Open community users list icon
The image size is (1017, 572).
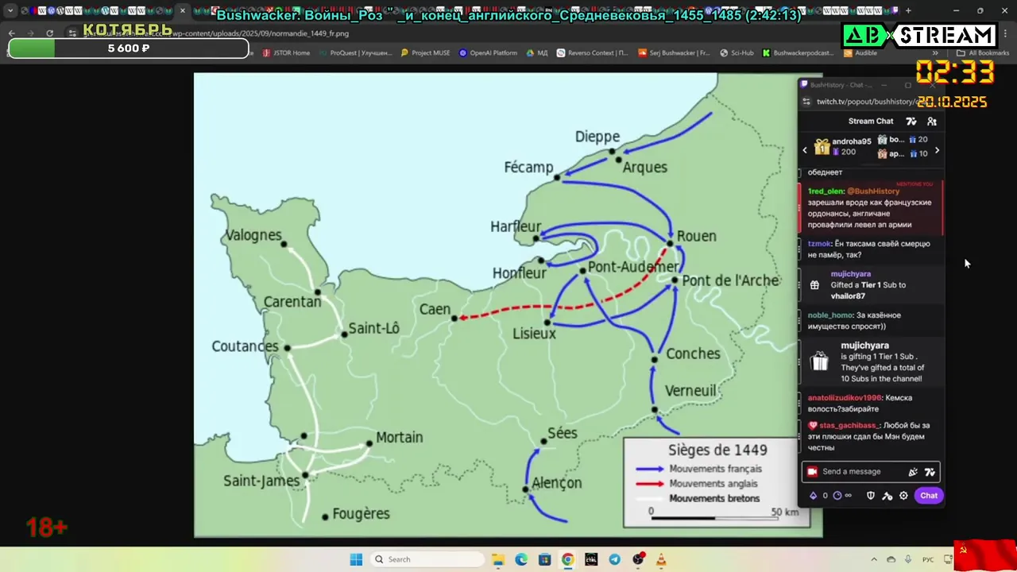pos(932,122)
